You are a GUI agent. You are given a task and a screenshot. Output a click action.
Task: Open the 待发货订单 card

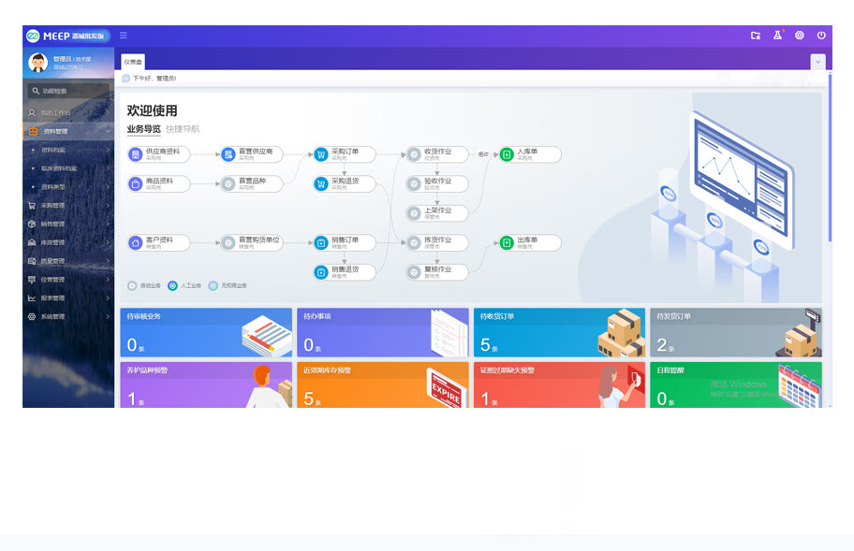pos(736,332)
